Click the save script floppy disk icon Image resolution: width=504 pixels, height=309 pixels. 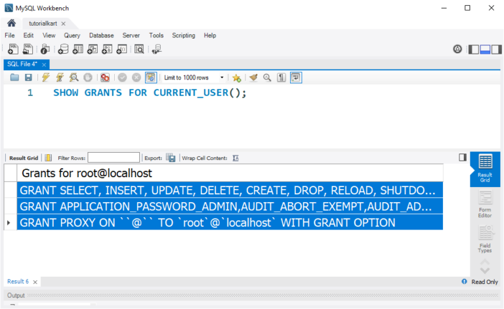click(x=28, y=77)
